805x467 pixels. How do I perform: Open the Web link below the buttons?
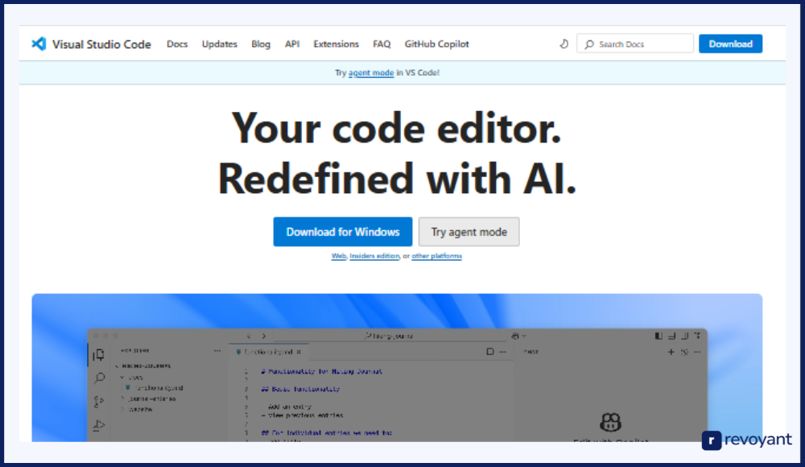(x=339, y=256)
